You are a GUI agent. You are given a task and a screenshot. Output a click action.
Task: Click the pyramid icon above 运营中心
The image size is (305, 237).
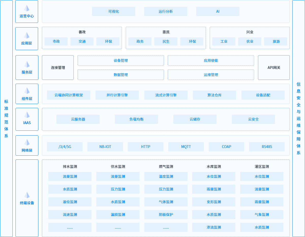click(27, 8)
